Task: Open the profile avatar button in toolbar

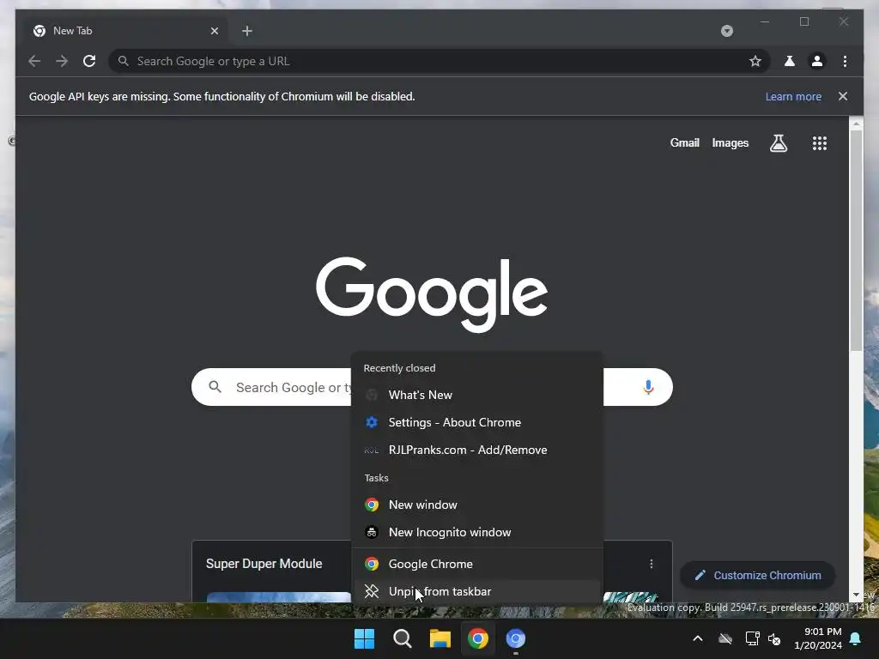Action: (x=817, y=61)
